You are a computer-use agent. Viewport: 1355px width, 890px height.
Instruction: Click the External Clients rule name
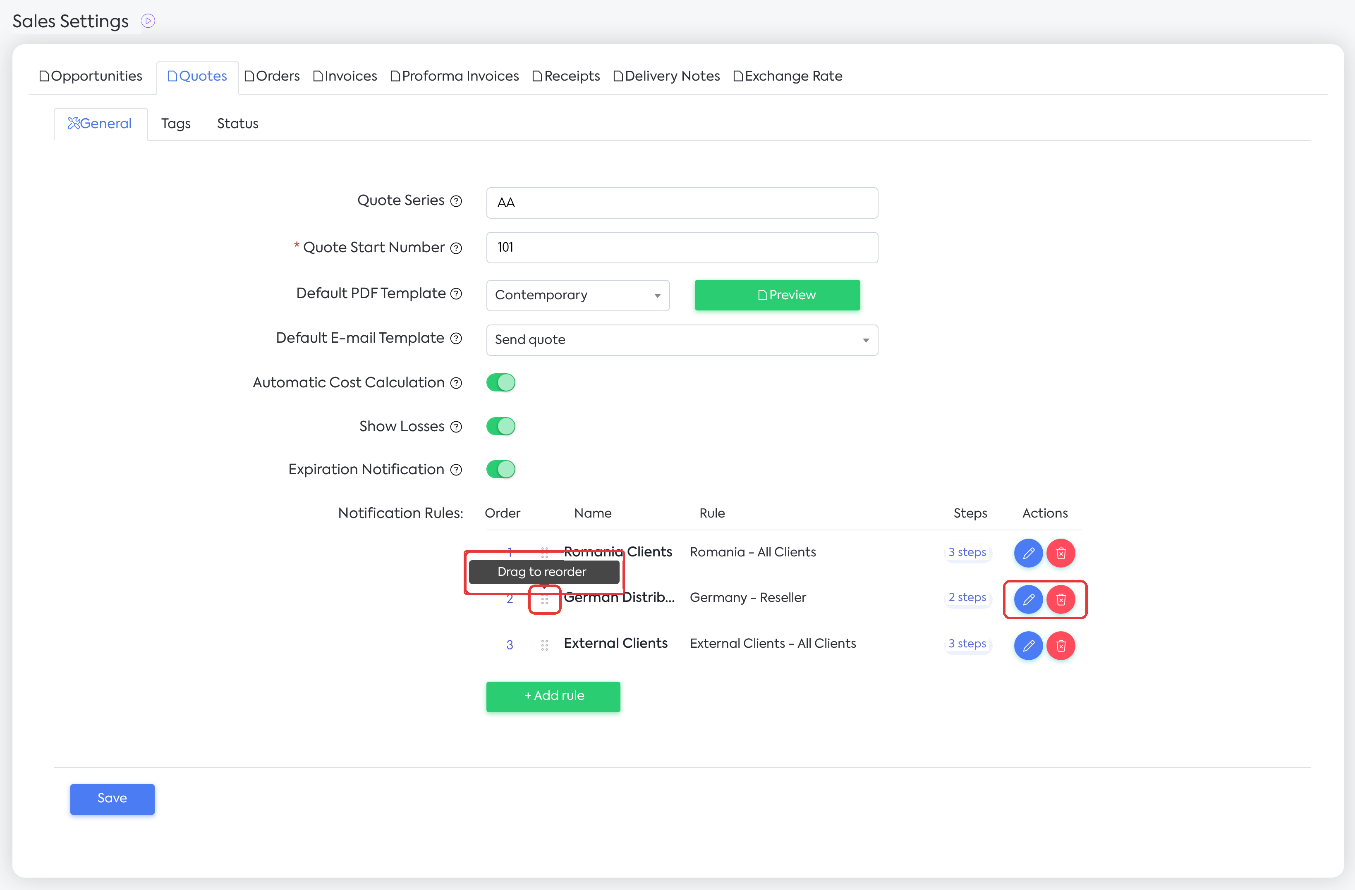click(615, 644)
